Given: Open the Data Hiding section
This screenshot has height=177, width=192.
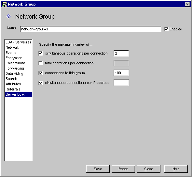Looking at the screenshot, I should coord(18,73).
